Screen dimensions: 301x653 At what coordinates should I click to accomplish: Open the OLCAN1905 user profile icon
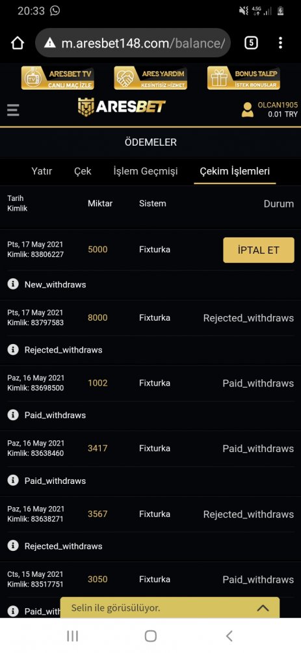pos(247,110)
